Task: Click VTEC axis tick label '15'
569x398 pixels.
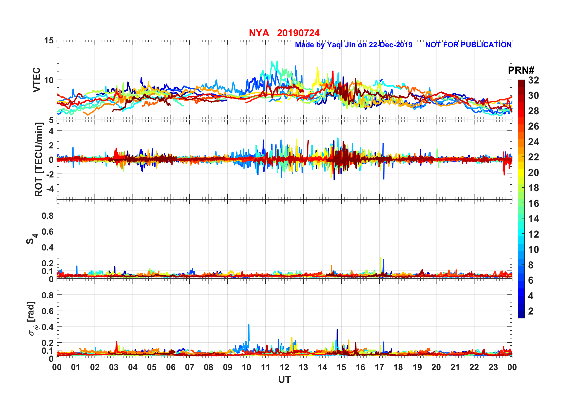Action: tap(49, 40)
